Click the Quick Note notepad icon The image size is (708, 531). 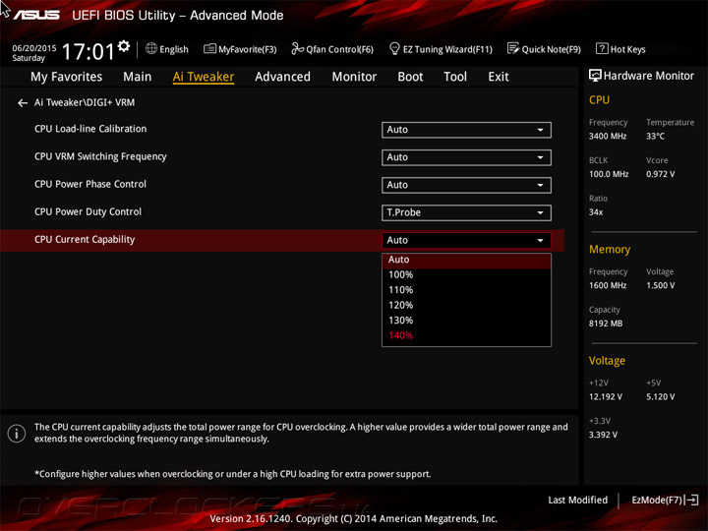pyautogui.click(x=513, y=48)
